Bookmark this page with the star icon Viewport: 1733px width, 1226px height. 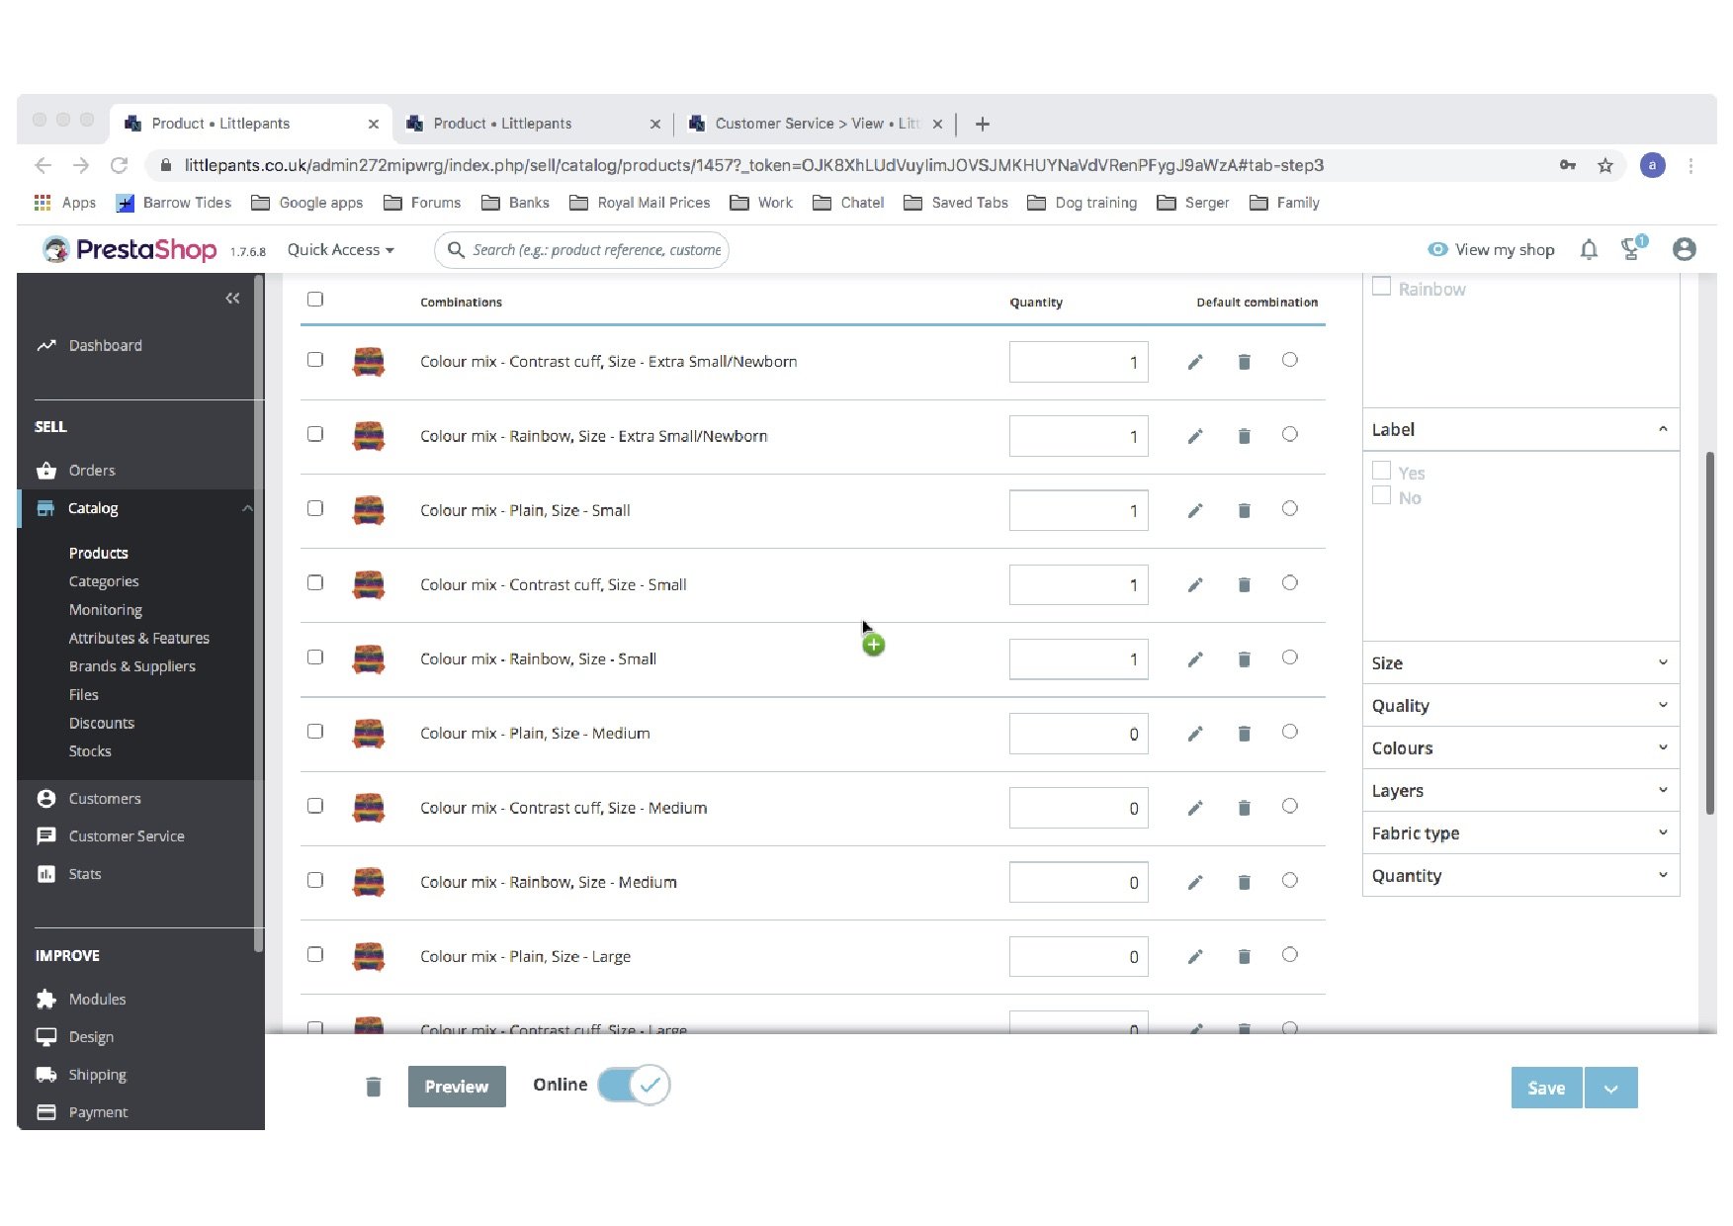tap(1605, 165)
